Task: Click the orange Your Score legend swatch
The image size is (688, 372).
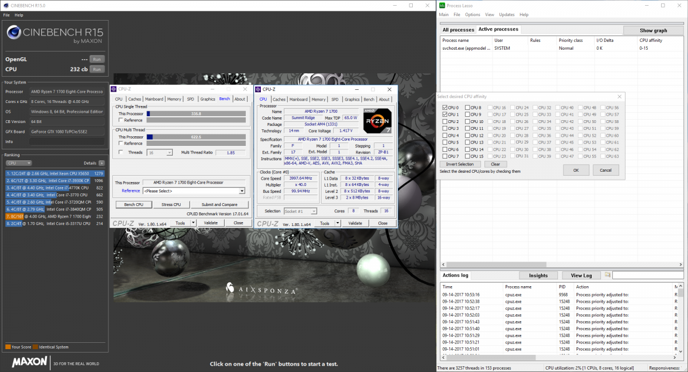Action: click(x=8, y=347)
